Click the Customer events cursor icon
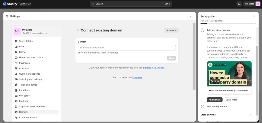 click(16, 118)
